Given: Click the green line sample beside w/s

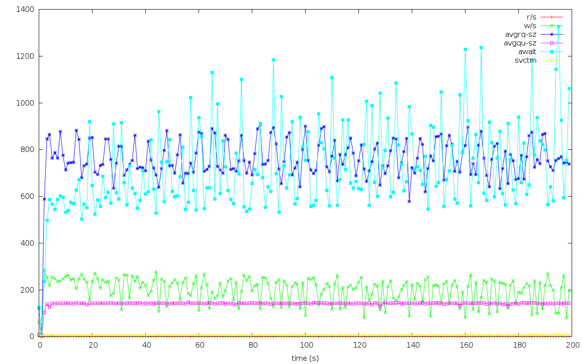Looking at the screenshot, I should point(551,25).
